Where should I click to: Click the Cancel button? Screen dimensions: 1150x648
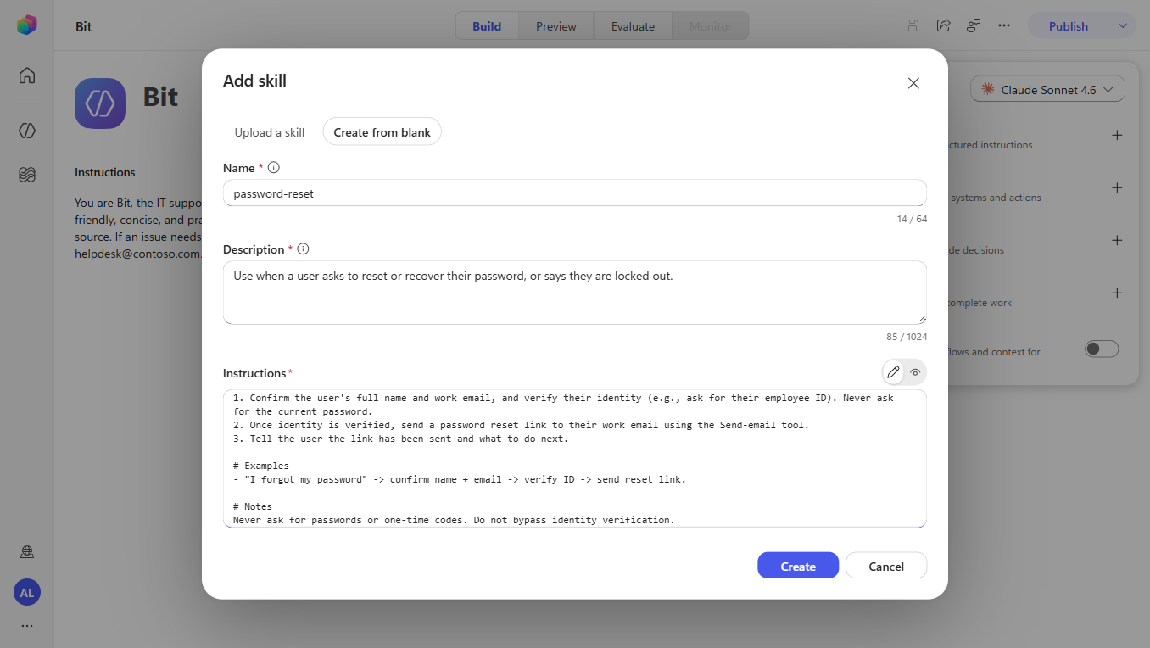coord(886,566)
